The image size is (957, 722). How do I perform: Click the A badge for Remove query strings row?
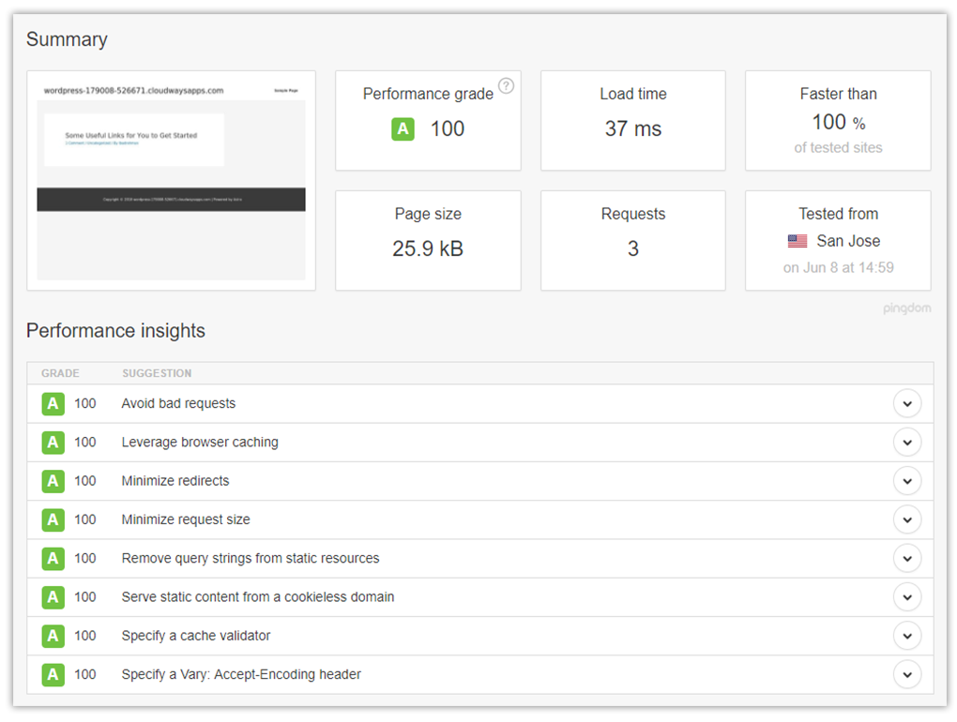(53, 559)
